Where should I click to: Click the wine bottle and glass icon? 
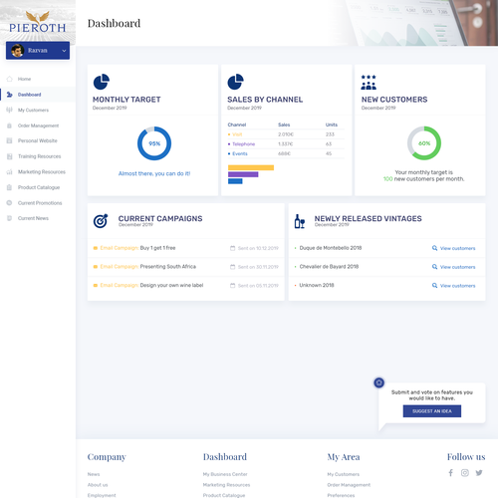point(300,221)
